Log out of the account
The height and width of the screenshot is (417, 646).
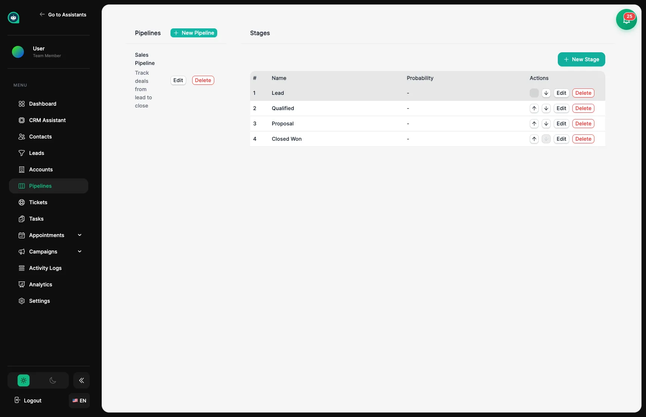coord(28,401)
